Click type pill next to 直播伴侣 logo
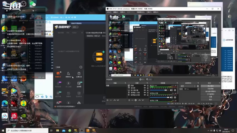 coord(75,27)
